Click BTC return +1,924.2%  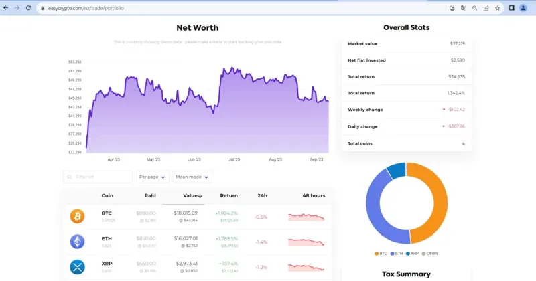tap(226, 213)
